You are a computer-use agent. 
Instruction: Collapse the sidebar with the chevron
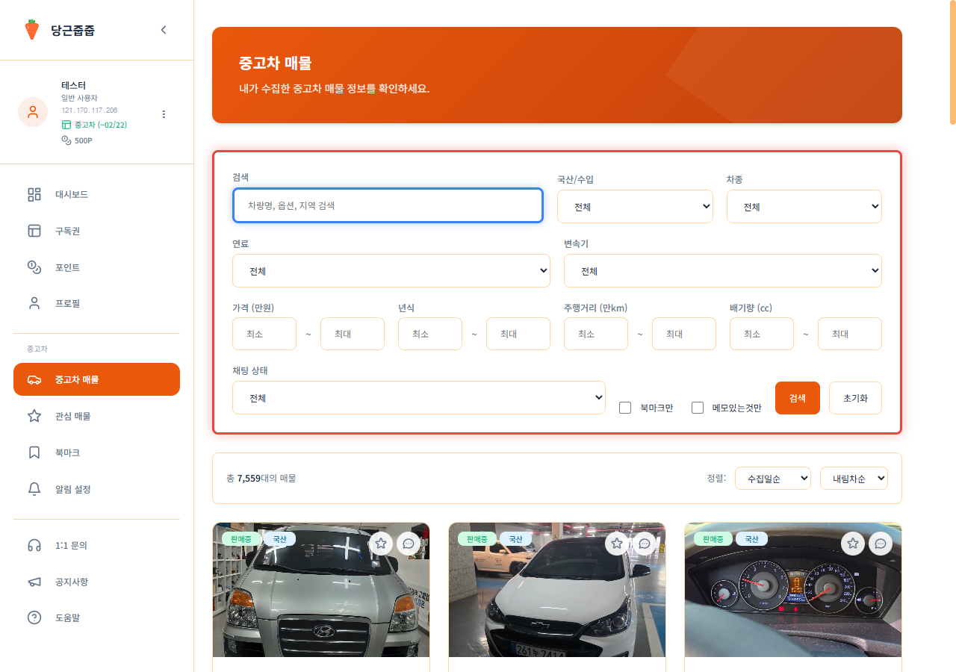click(x=164, y=30)
